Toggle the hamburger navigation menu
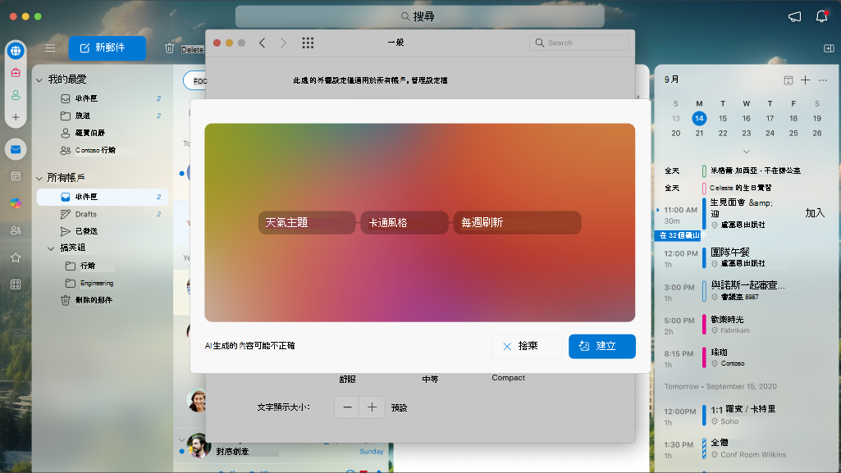 (x=50, y=48)
